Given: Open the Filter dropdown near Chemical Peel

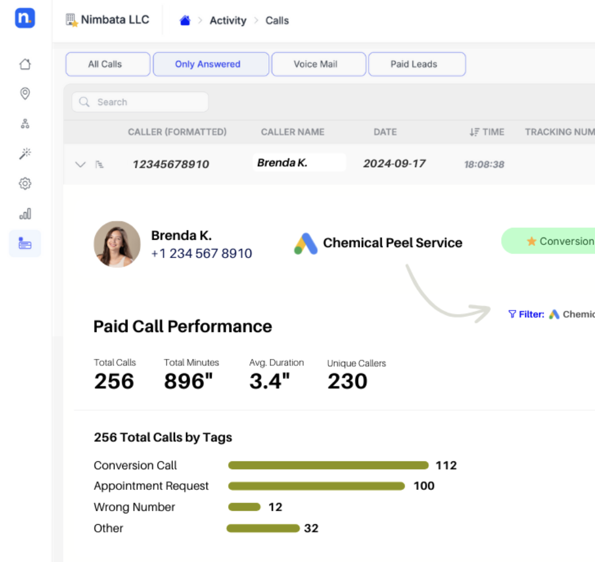Looking at the screenshot, I should [526, 314].
